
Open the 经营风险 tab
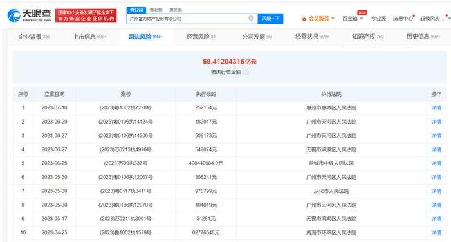(x=201, y=37)
